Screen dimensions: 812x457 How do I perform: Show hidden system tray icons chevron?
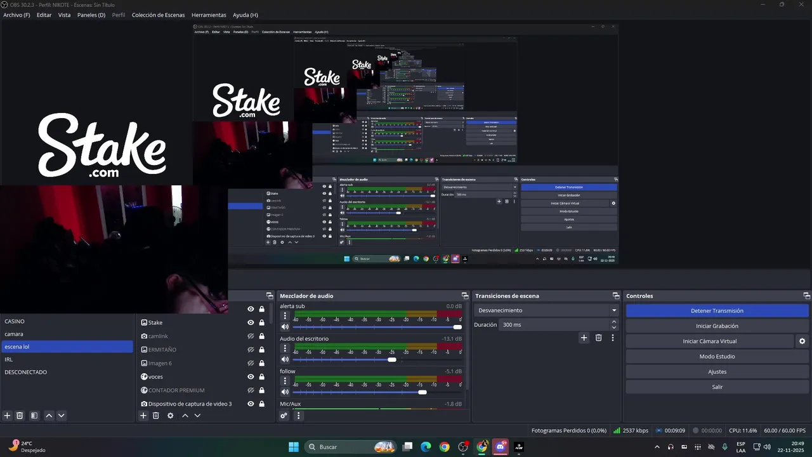[657, 447]
